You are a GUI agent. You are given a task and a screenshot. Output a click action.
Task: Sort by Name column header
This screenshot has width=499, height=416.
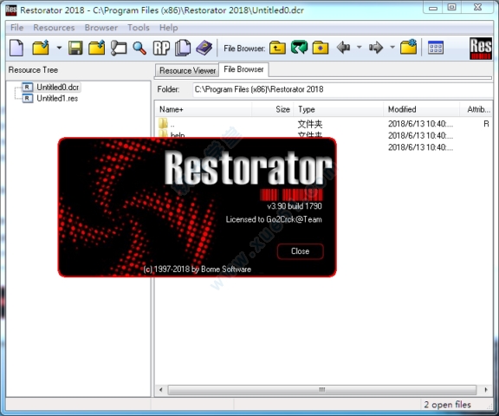coord(204,109)
